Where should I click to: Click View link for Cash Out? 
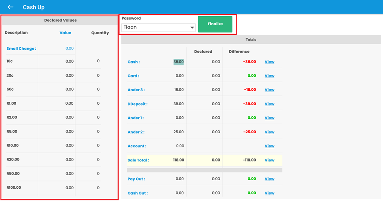pyautogui.click(x=269, y=193)
